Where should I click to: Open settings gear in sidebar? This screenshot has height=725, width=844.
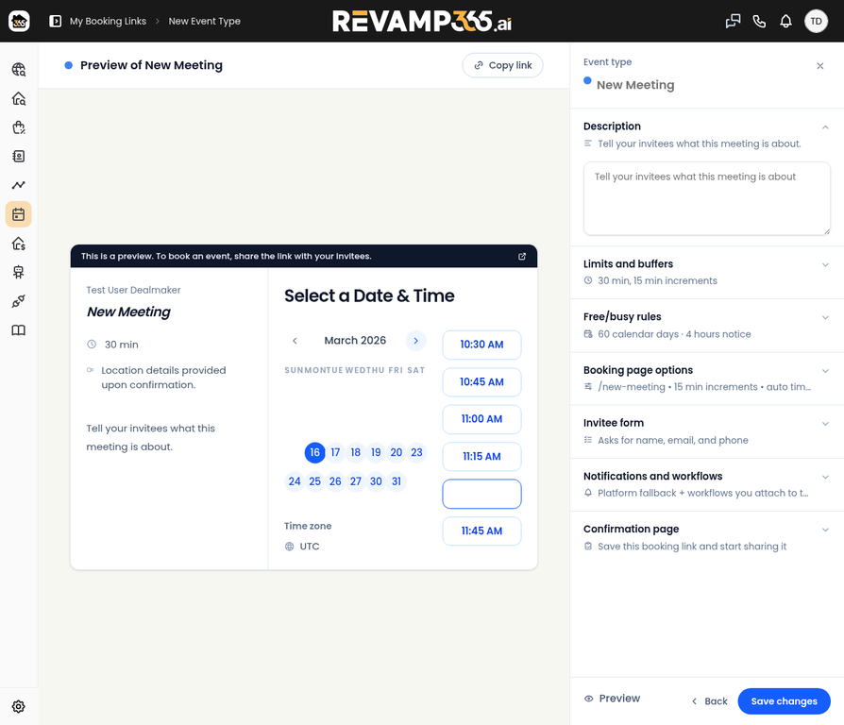pyautogui.click(x=19, y=706)
